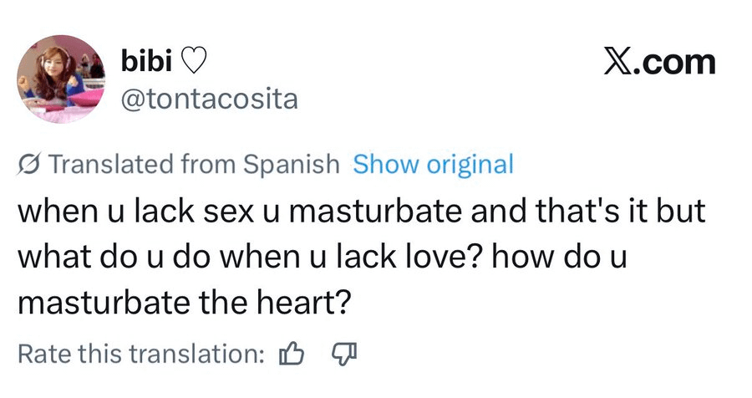The image size is (752, 398).
Task: Click the tweet's last line ending in "heart?"
Action: point(182,302)
